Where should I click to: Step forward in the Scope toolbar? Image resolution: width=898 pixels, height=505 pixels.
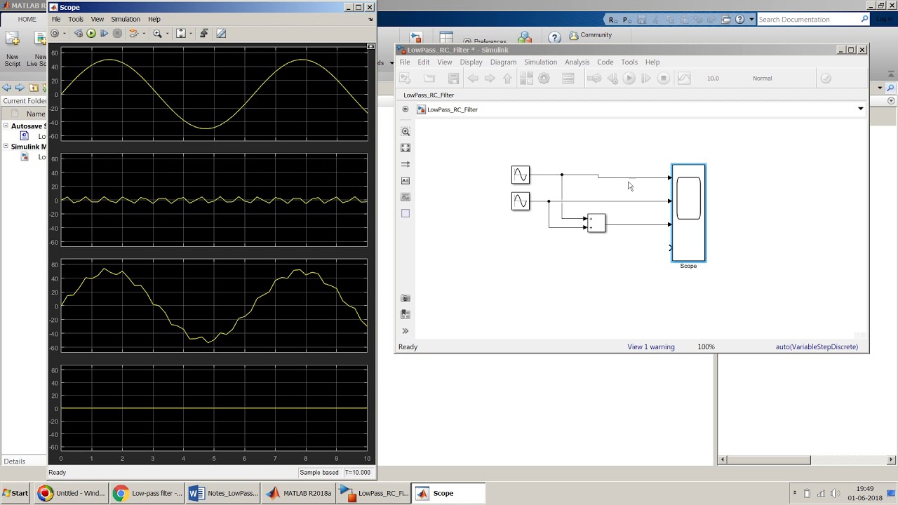[105, 33]
